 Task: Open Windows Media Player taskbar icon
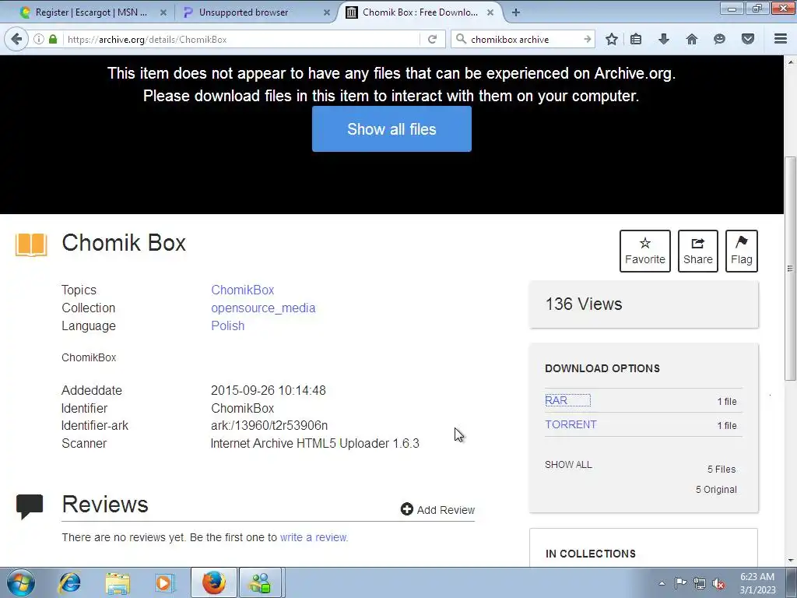tap(165, 582)
